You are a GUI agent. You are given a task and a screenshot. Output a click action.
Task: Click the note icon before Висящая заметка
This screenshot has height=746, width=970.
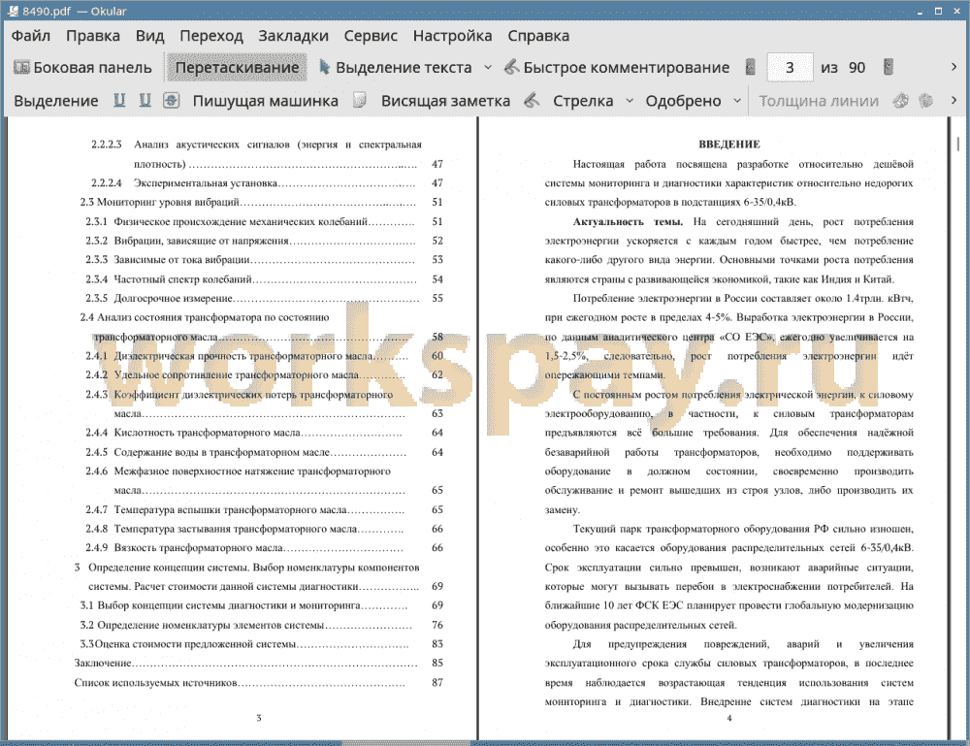[360, 100]
